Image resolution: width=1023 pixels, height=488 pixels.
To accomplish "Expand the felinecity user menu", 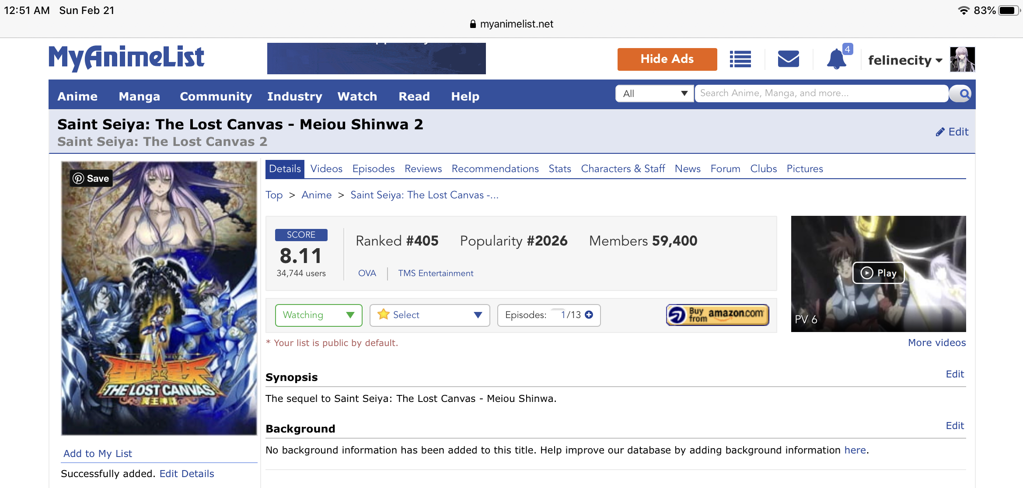I will 904,60.
